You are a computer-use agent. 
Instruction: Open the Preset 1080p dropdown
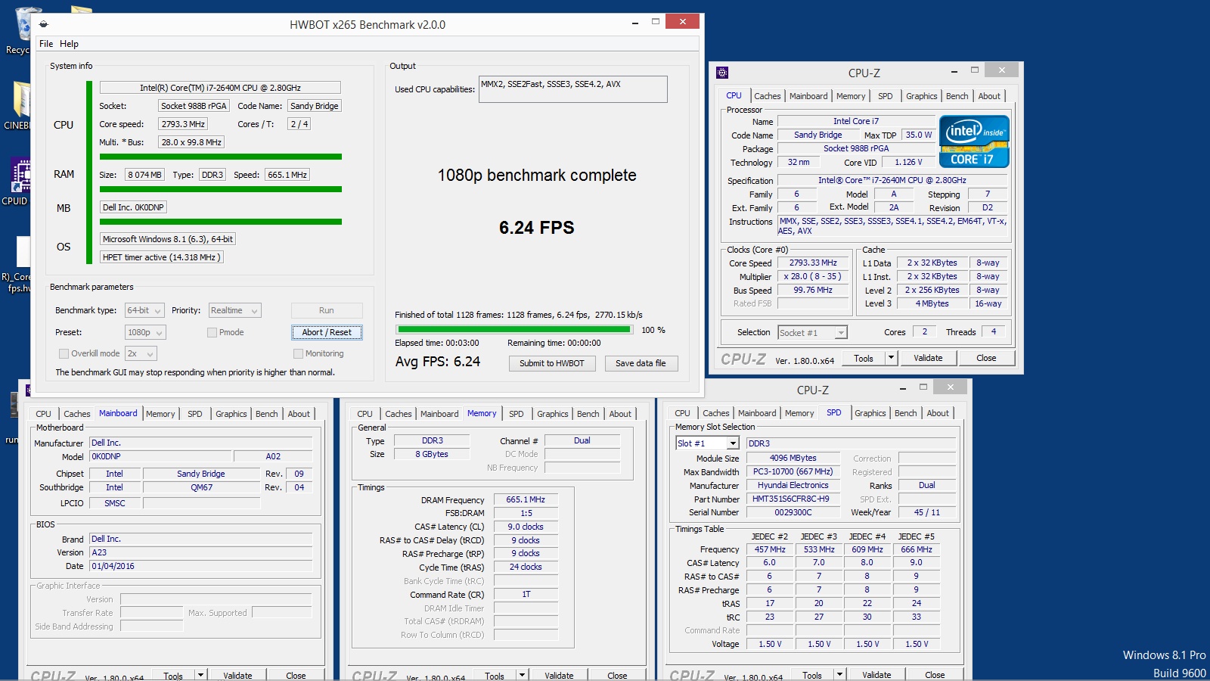[x=145, y=332]
